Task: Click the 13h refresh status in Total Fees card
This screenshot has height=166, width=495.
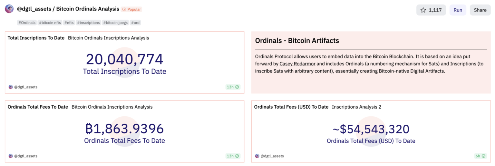Action: (232, 156)
